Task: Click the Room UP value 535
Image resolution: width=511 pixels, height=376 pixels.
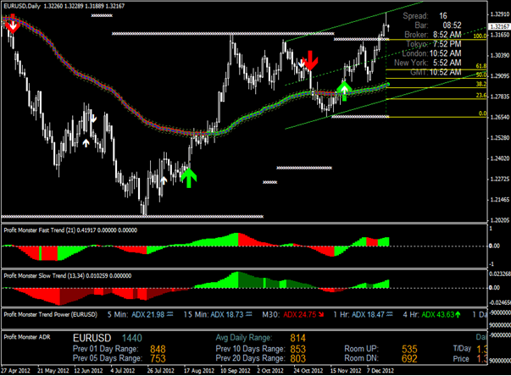Action: [409, 349]
